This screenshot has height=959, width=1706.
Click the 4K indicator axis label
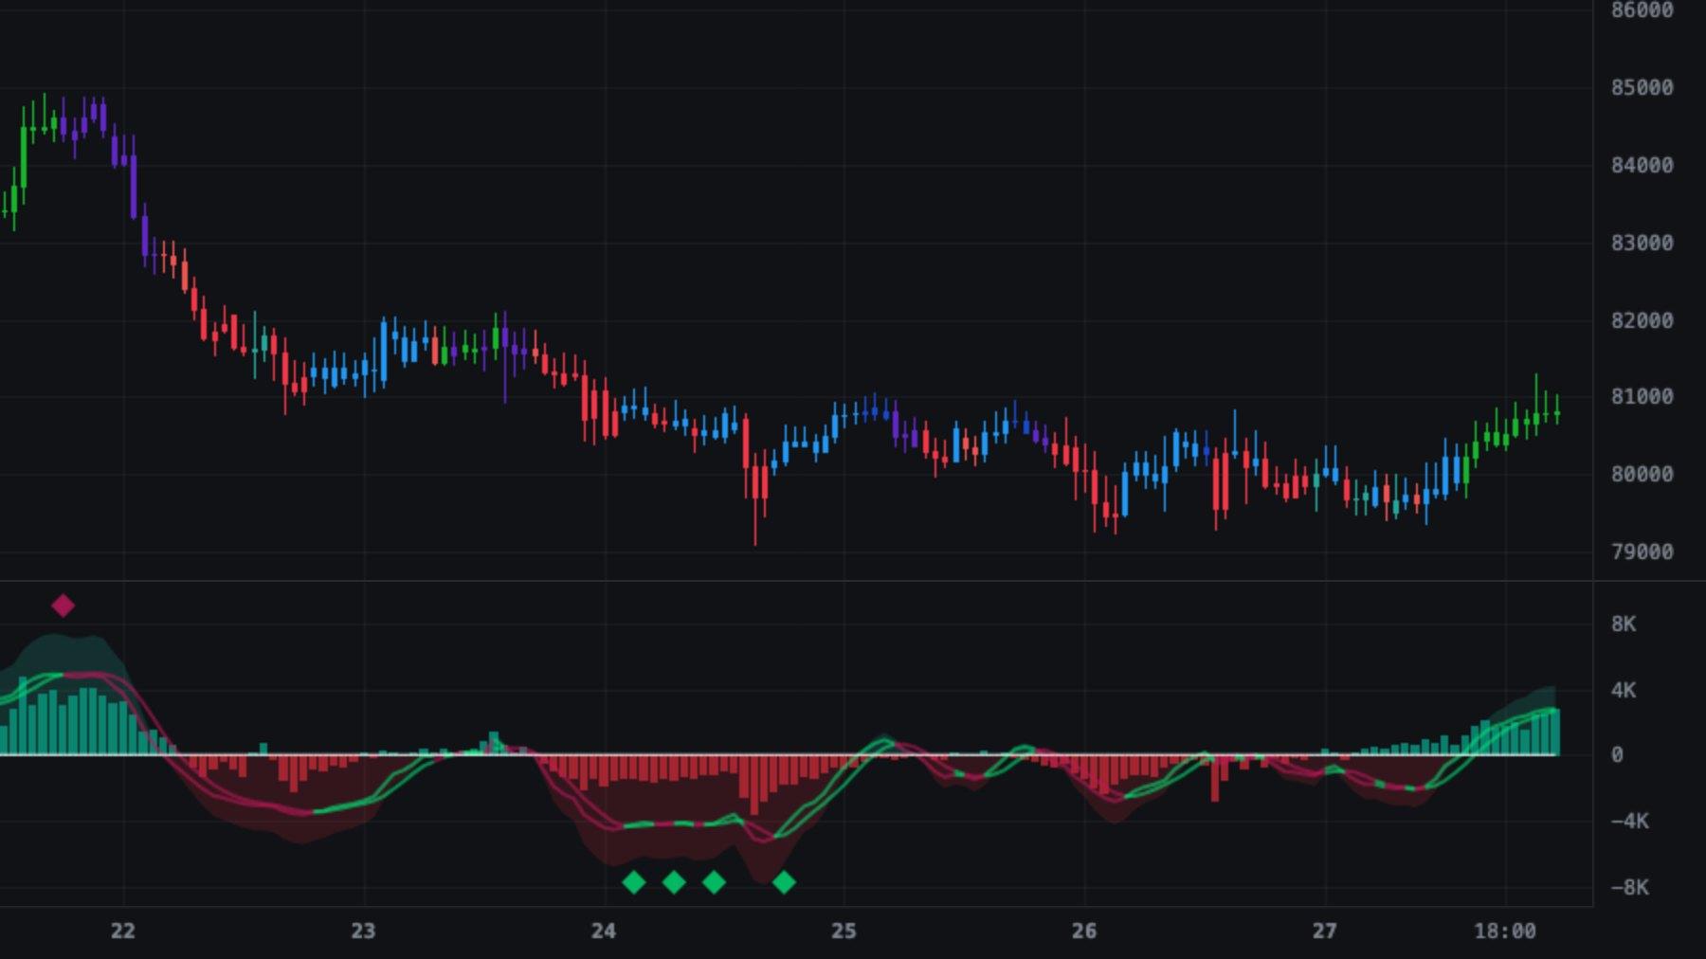(1623, 691)
